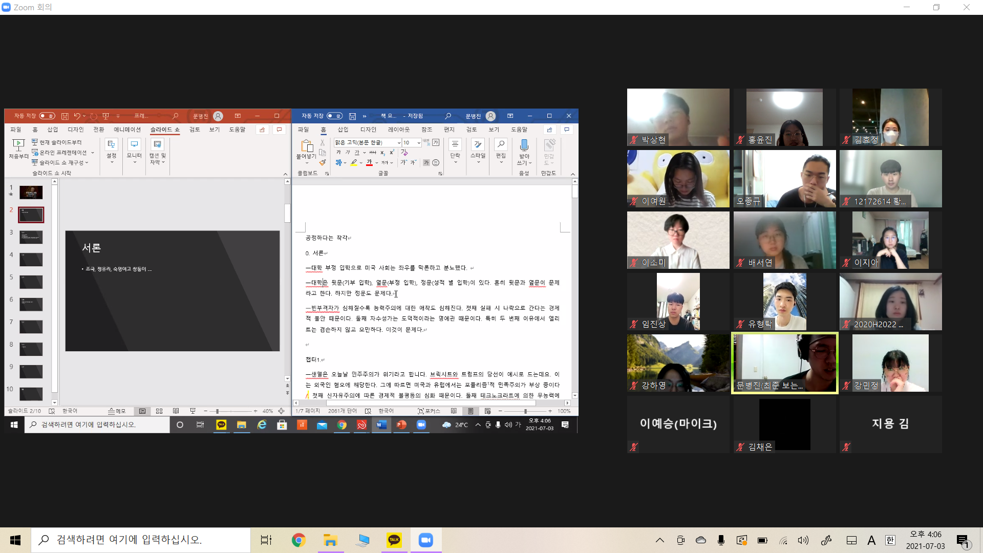Switch to Animations tab in PowerPoint

[x=127, y=130]
